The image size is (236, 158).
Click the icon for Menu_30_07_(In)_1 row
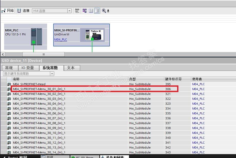[9, 118]
